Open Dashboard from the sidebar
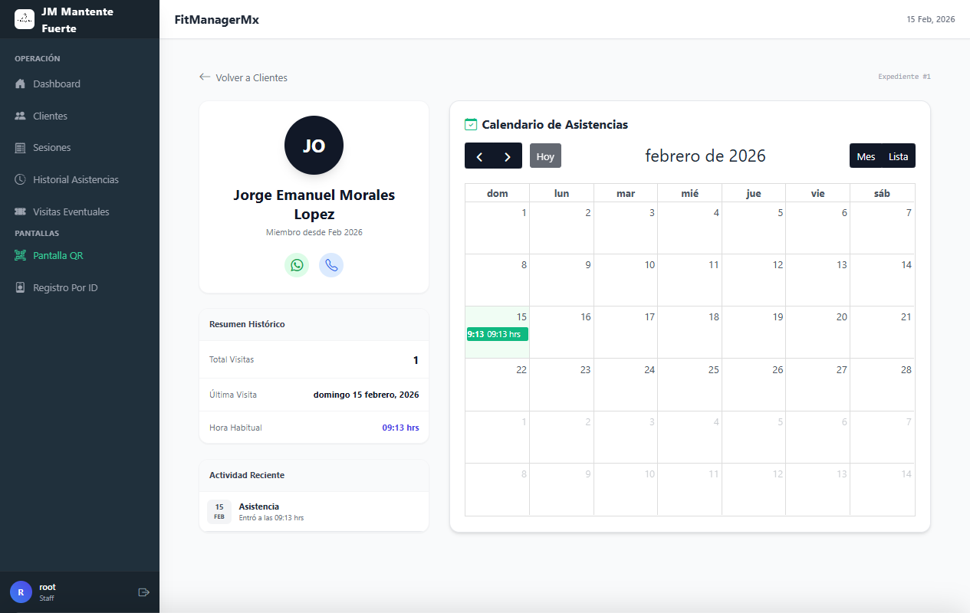 coord(57,84)
